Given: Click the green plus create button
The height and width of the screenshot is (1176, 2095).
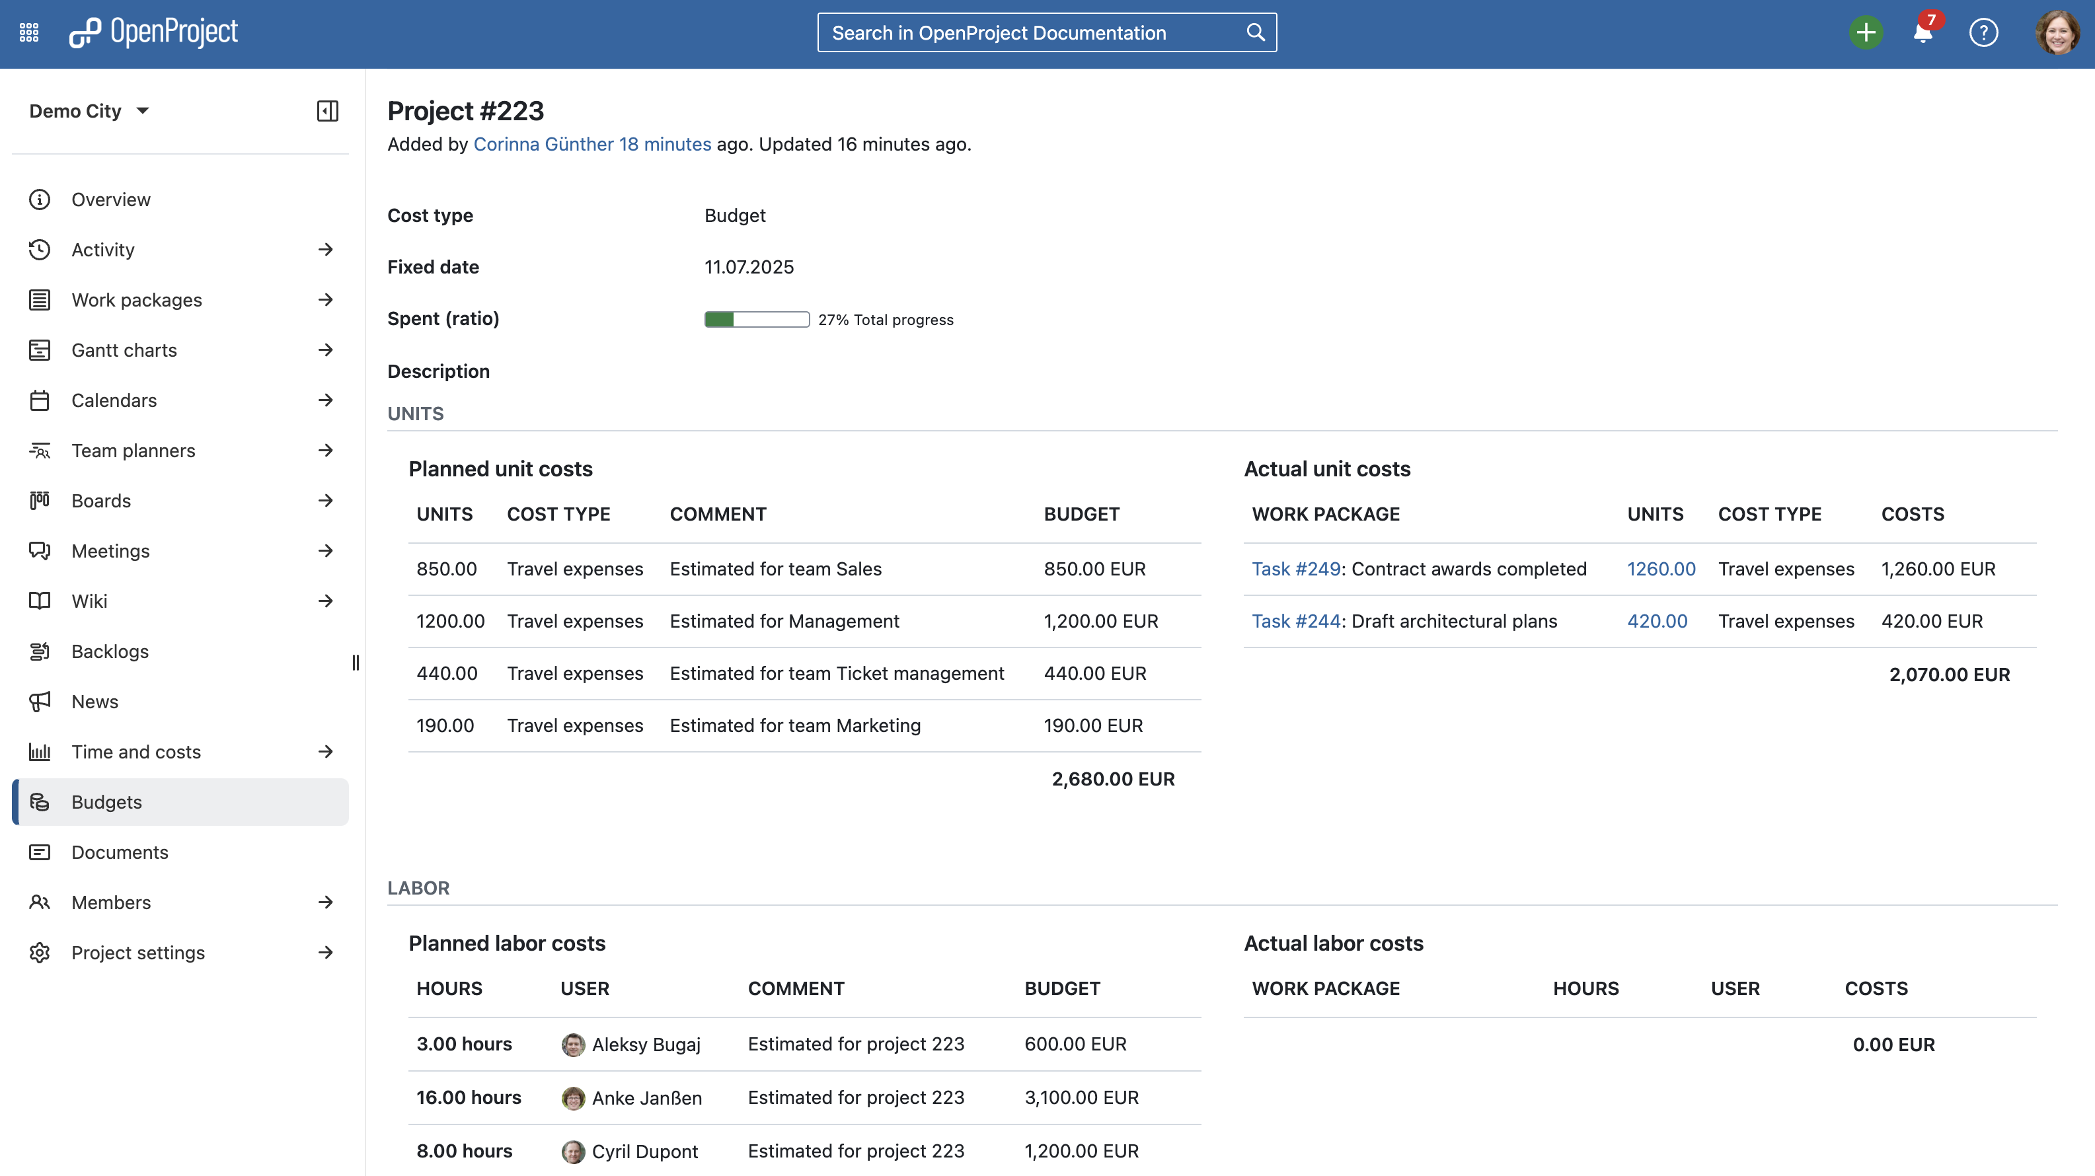Looking at the screenshot, I should pos(1866,32).
